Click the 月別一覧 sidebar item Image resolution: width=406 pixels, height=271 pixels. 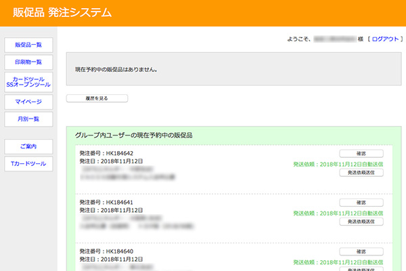(x=28, y=119)
